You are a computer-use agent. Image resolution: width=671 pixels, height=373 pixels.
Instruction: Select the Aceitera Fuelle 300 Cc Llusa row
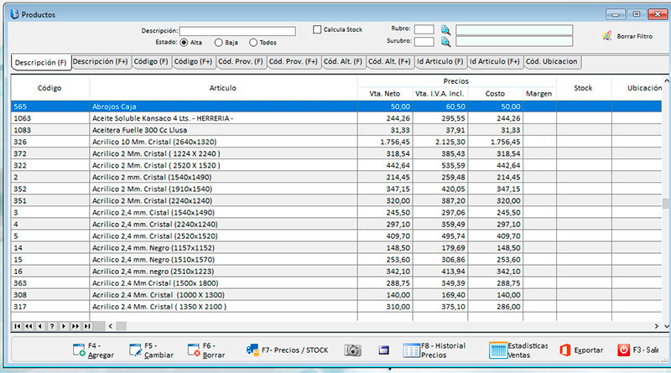(x=143, y=130)
